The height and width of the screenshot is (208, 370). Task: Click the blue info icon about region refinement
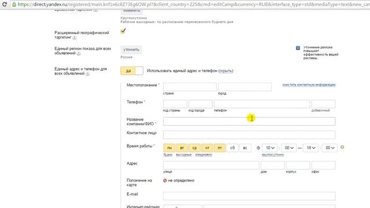(x=298, y=48)
